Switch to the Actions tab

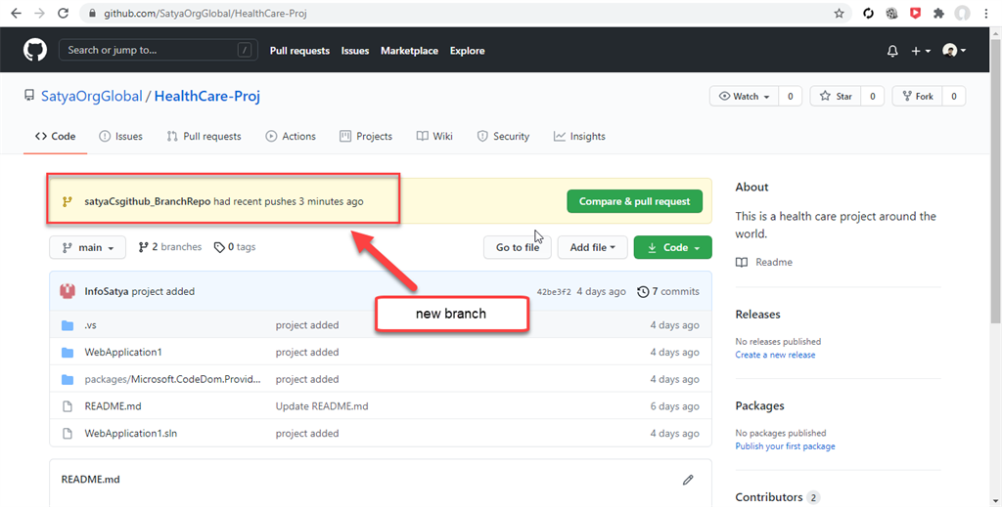point(291,136)
